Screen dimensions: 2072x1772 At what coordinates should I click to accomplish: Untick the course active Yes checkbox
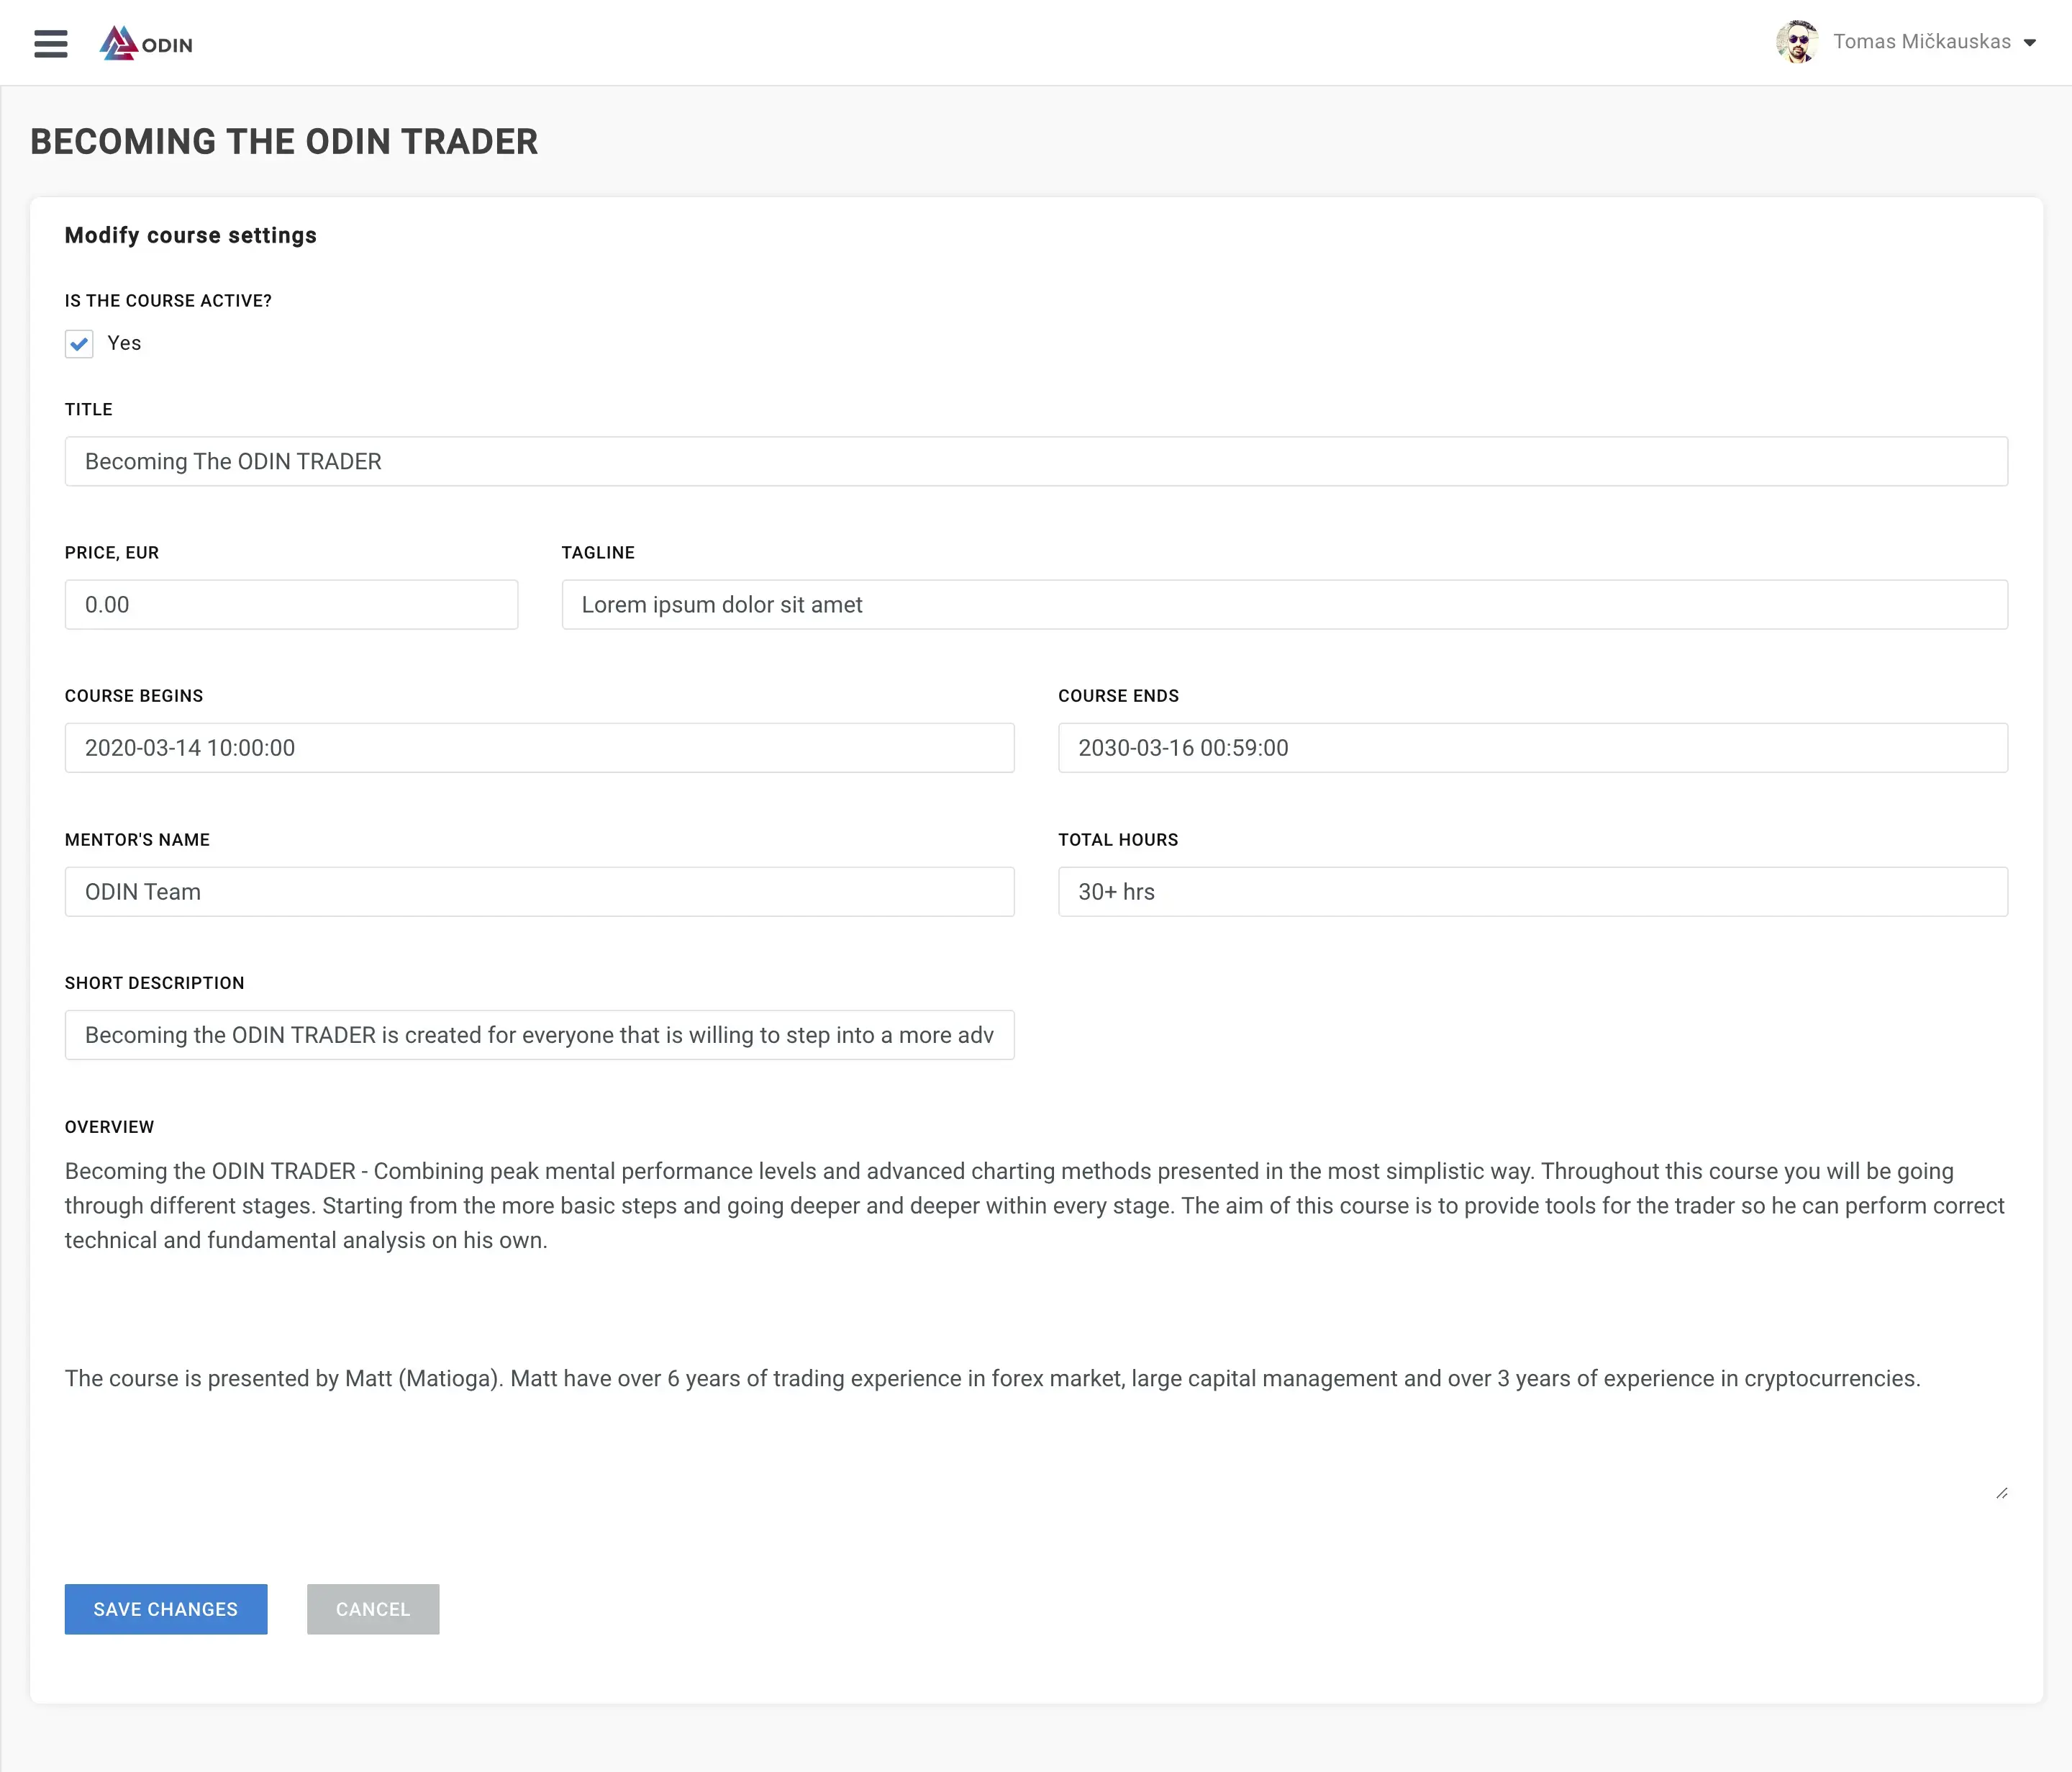pos(79,344)
